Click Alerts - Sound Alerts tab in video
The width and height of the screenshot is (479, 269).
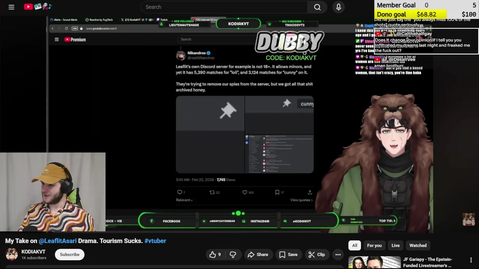point(64,20)
